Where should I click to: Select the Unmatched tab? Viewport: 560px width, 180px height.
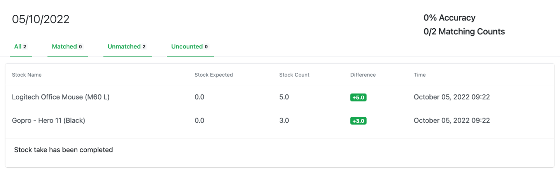point(127,47)
